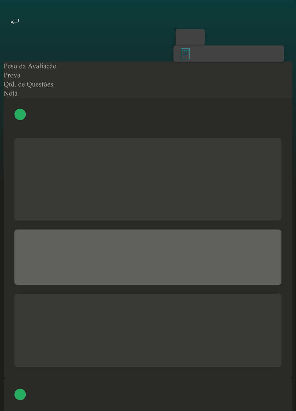Click the second question panel at bottom
The width and height of the screenshot is (296, 411).
click(x=148, y=394)
